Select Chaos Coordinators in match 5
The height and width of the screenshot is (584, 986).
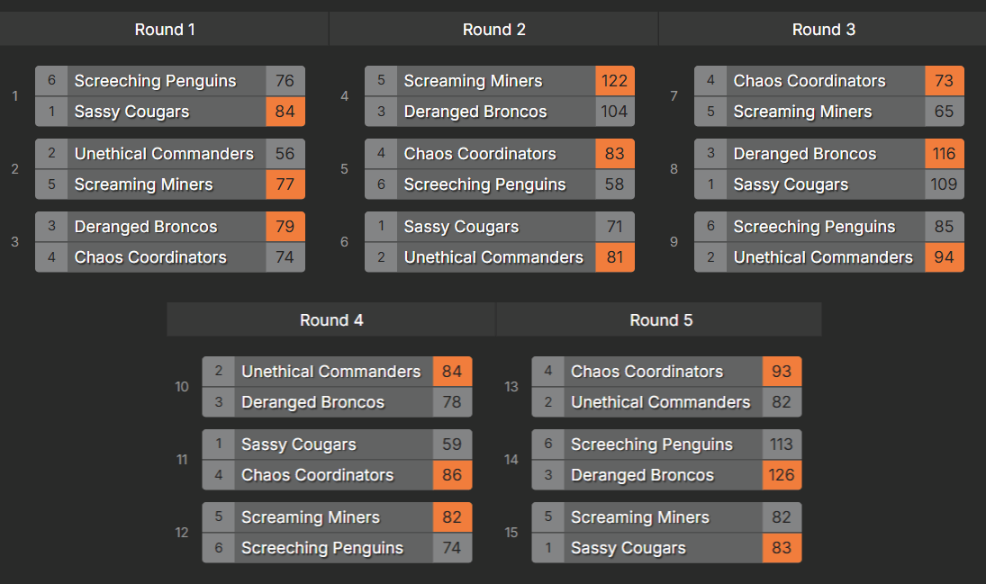pyautogui.click(x=480, y=154)
